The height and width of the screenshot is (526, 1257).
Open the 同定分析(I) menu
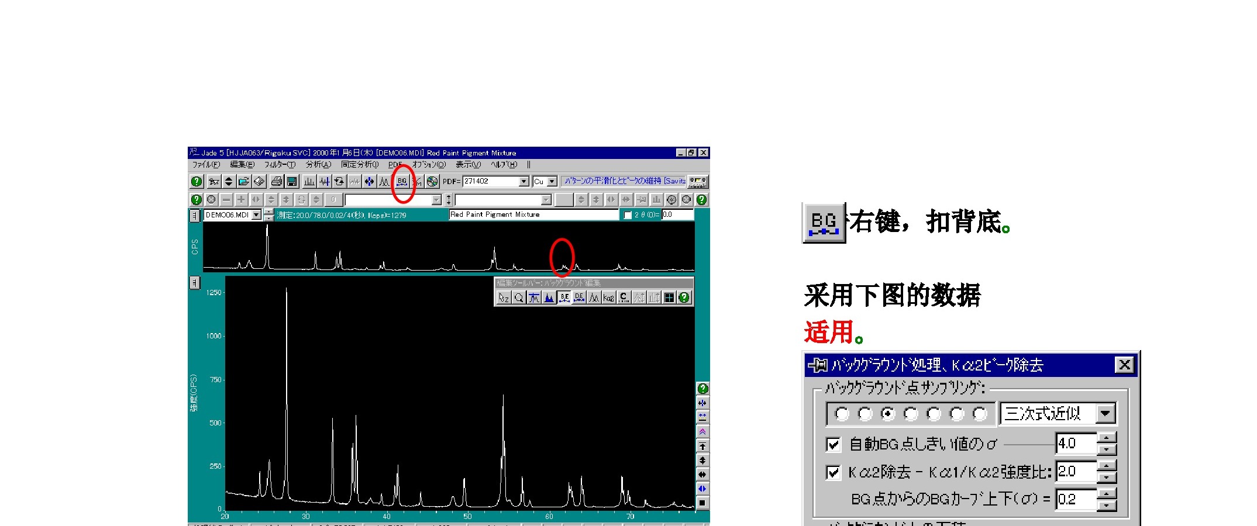(360, 165)
